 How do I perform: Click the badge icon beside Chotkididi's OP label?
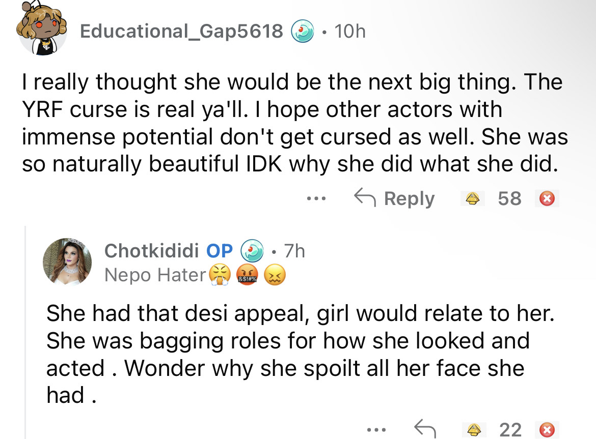(x=252, y=251)
